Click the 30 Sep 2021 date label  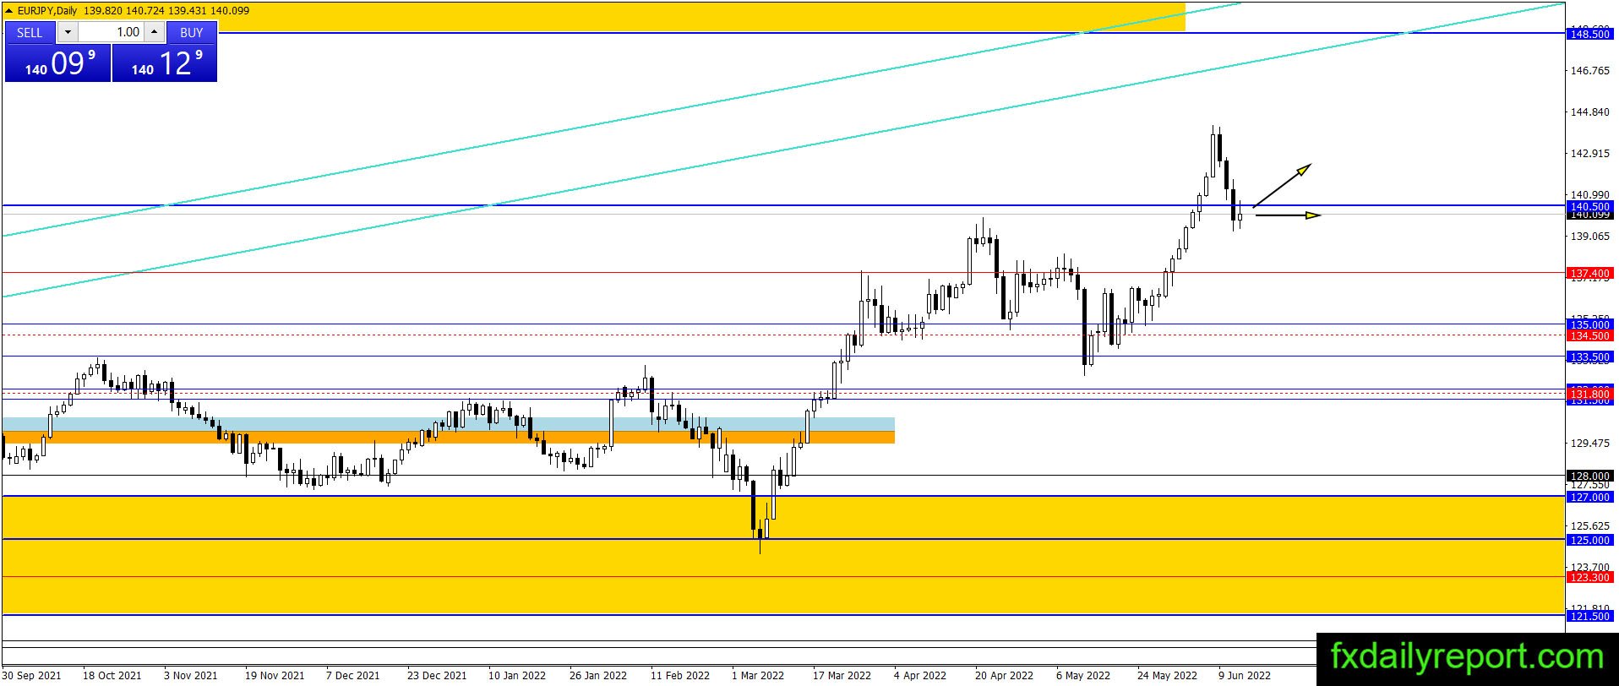click(x=32, y=675)
